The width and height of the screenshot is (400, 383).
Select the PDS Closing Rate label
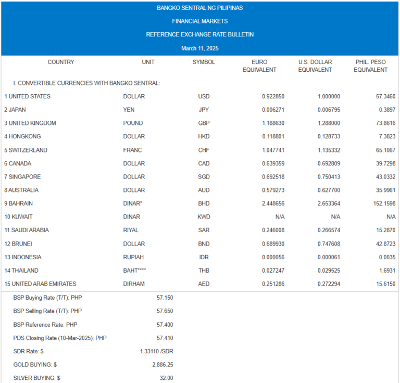pos(60,338)
